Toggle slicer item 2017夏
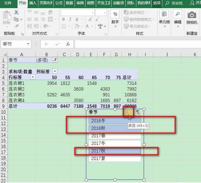Screen dimensions: 201x183 pos(115,159)
